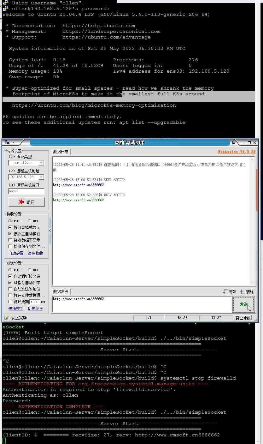Viewport: 263px width, 444px height.
Task: Toggle 接收区自动换行 checkbox
Action: pyautogui.click(x=10, y=234)
